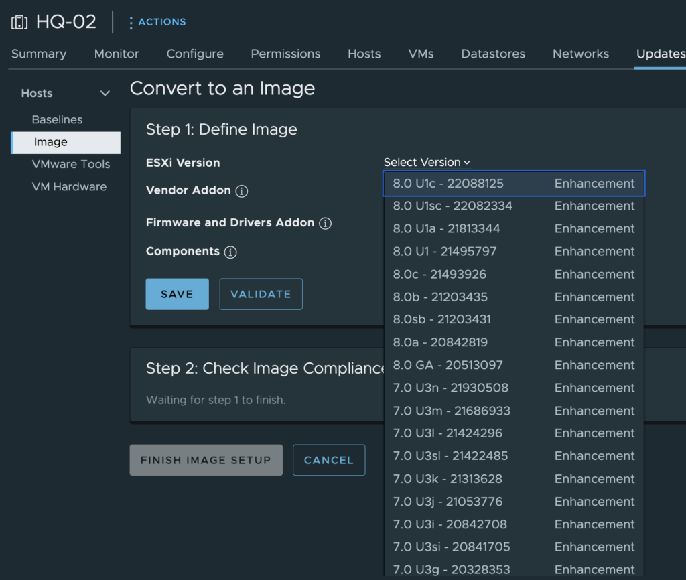Click the ESXi Version label
The width and height of the screenshot is (686, 580).
click(x=183, y=163)
